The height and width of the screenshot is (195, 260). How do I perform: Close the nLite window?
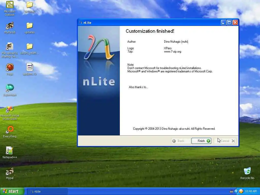(235, 23)
